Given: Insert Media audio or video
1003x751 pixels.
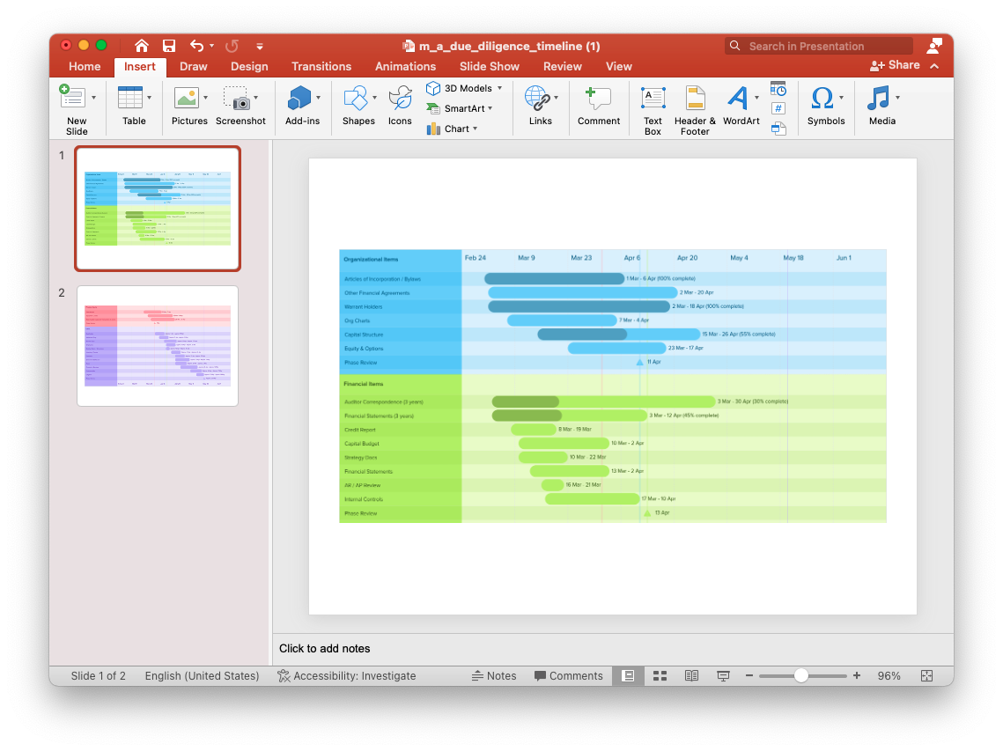Looking at the screenshot, I should (x=881, y=107).
